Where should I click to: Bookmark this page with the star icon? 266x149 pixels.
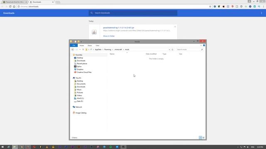pos(210,7)
